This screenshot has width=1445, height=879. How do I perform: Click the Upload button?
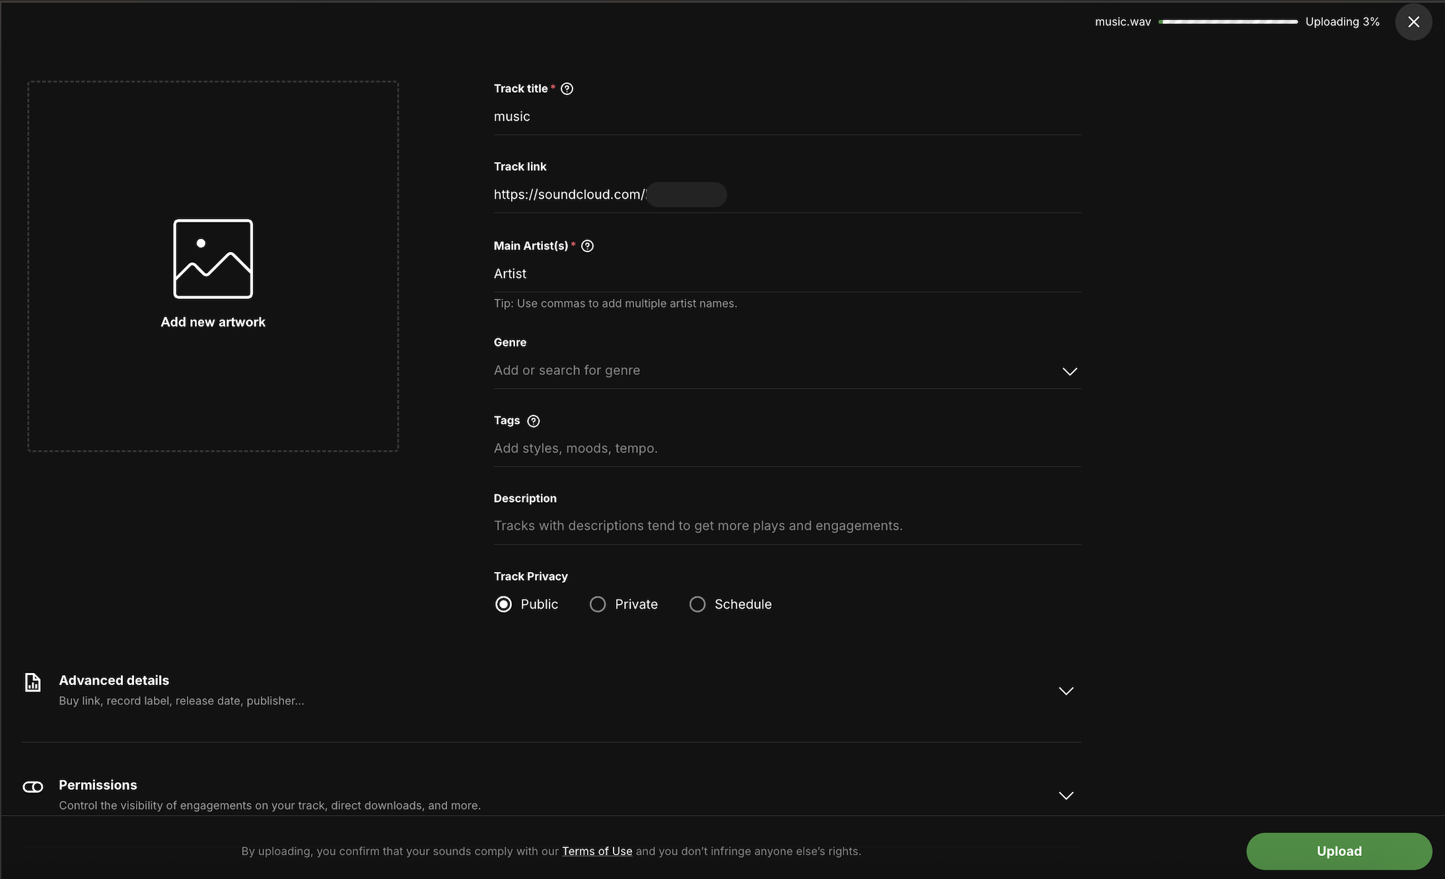[x=1338, y=851]
